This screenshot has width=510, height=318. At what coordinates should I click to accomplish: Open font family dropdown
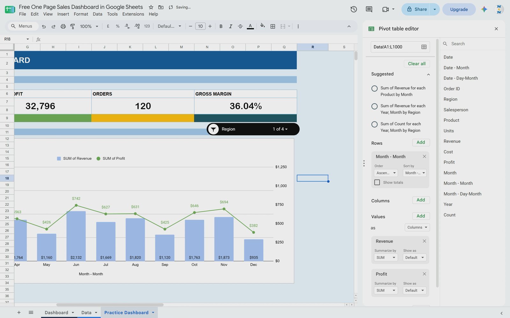point(170,26)
